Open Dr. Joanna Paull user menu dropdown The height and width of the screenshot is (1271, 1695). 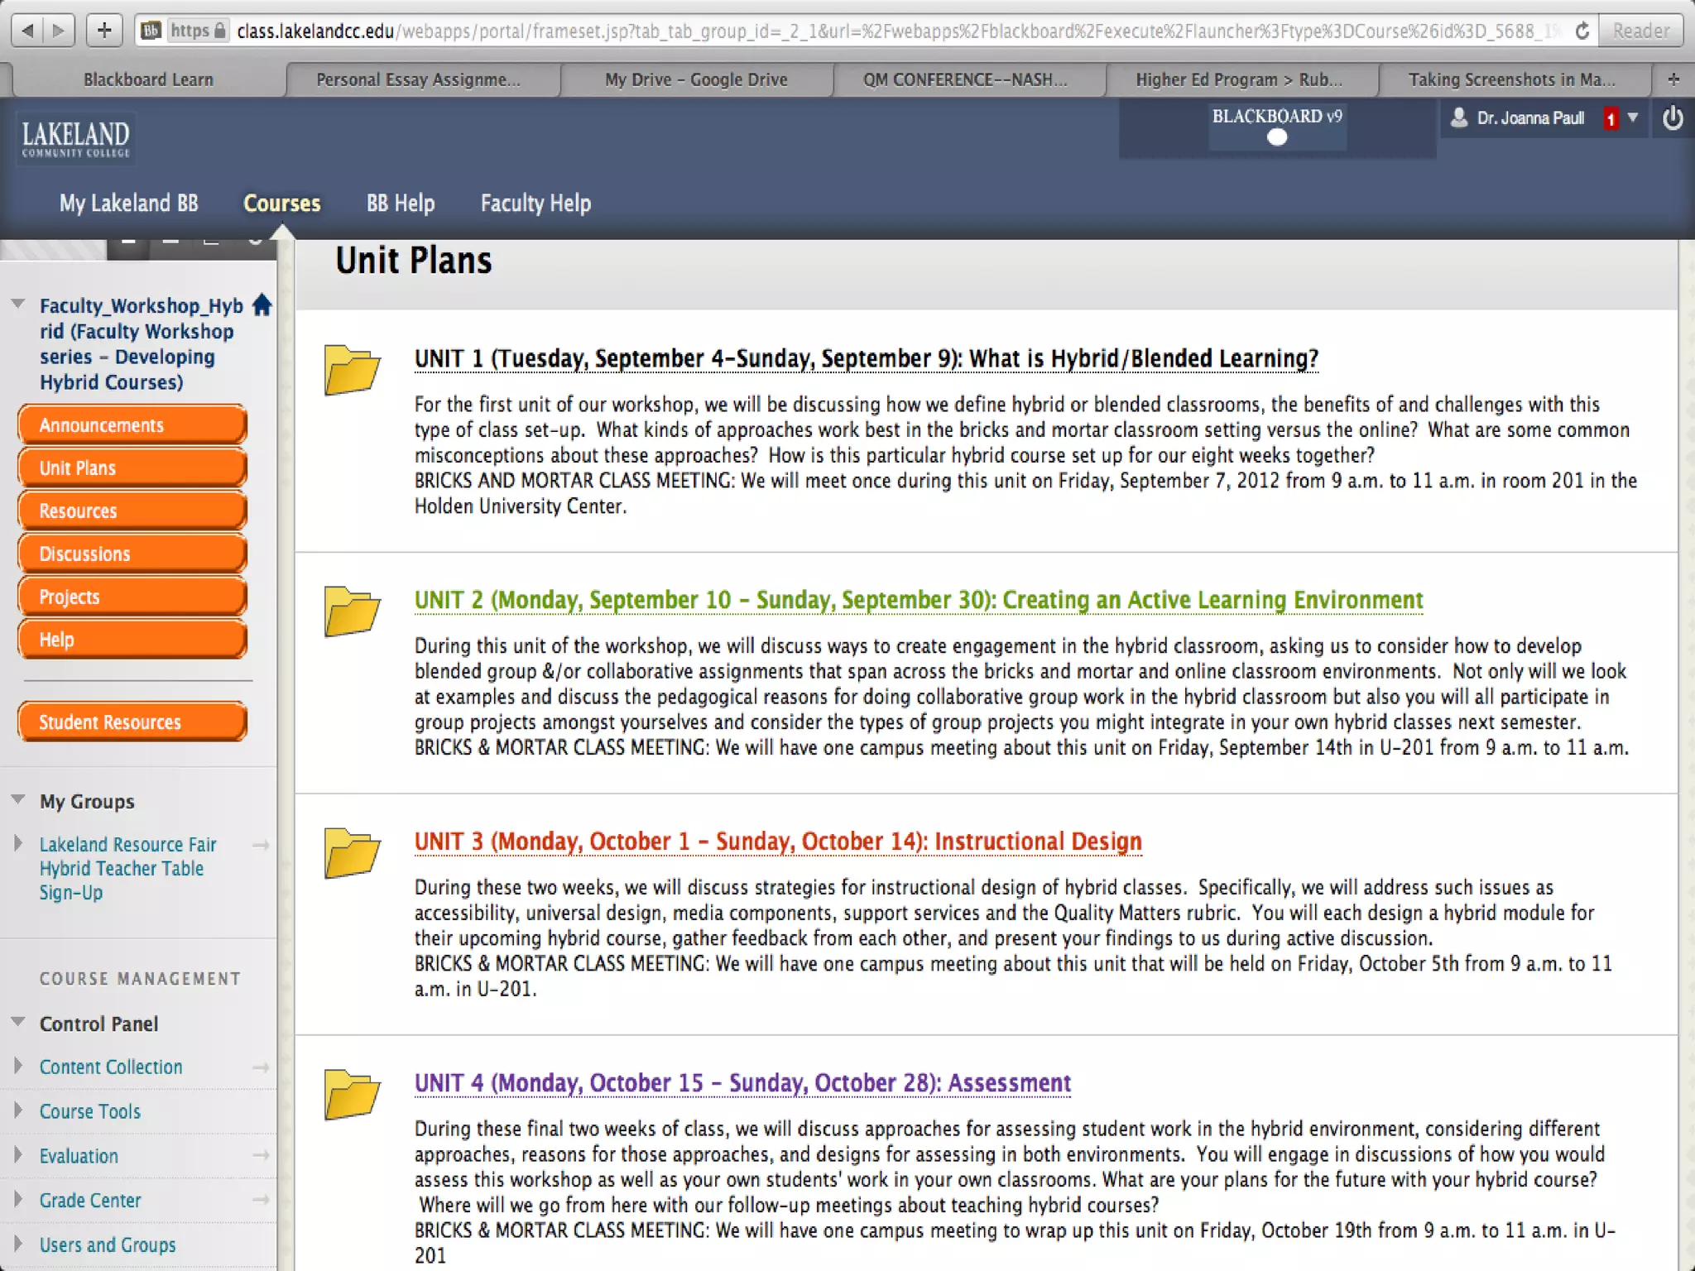1633,118
